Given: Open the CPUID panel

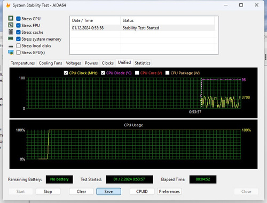Looking at the screenshot, I should [x=142, y=192].
